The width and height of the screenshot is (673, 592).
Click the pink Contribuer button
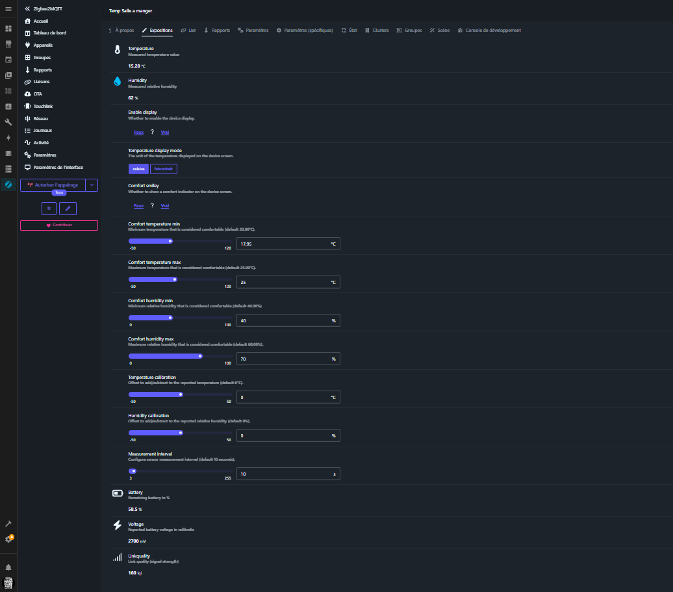59,225
